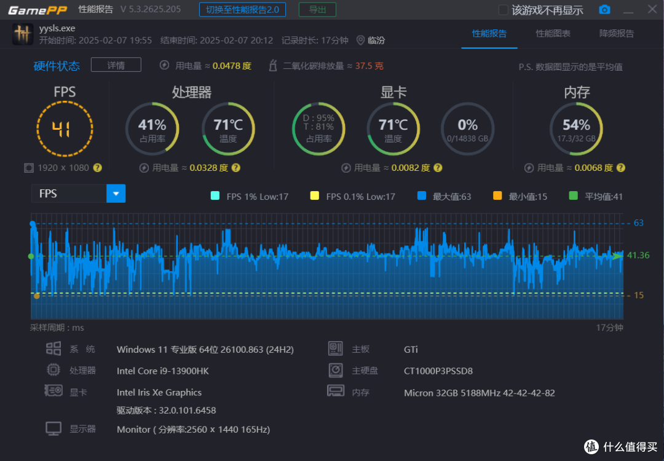Click 平均值 green legend swatch

(573, 195)
